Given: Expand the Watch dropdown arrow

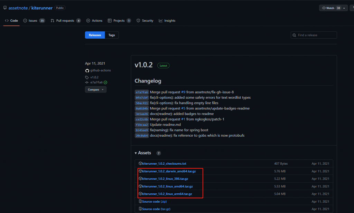Looking at the screenshot, I should pyautogui.click(x=344, y=8).
